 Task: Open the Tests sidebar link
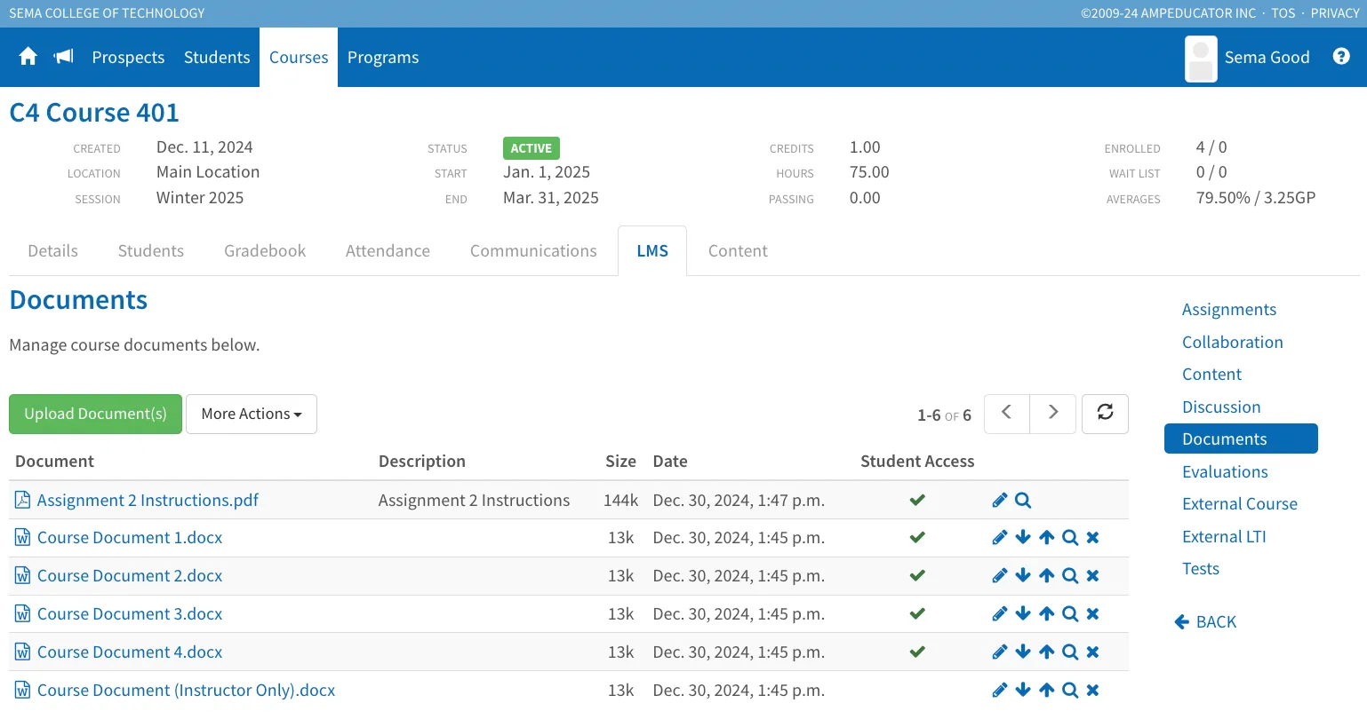pyautogui.click(x=1201, y=568)
